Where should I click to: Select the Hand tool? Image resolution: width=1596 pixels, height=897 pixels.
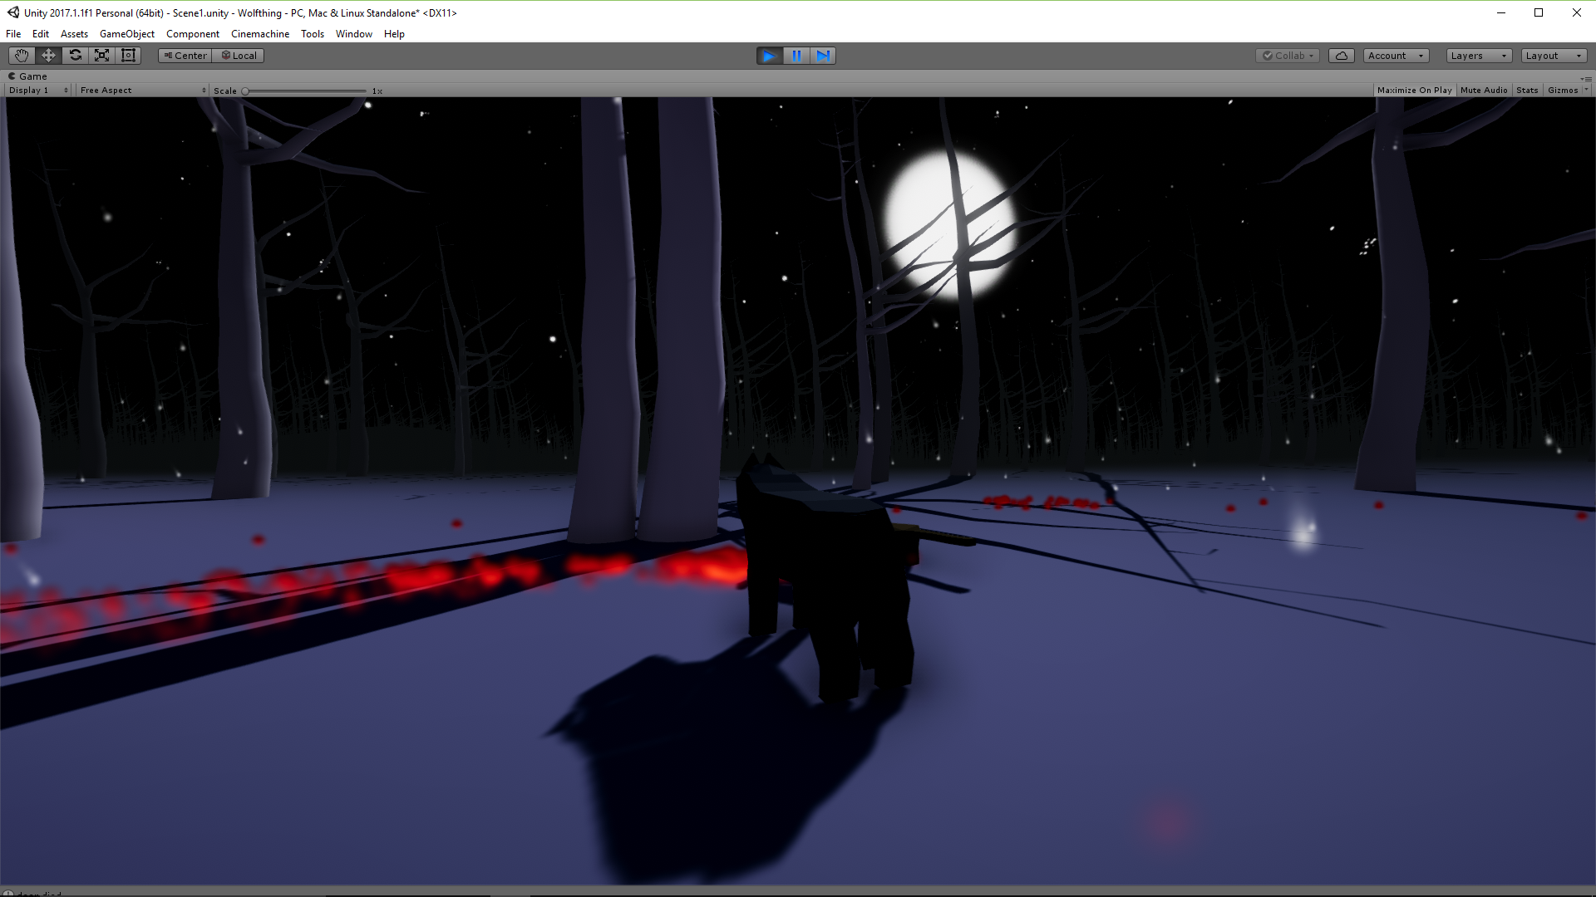pos(22,56)
